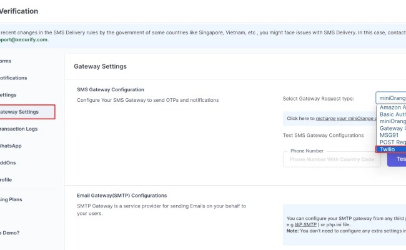Choose Gateway URL option in list
Viewport: 406px width, 250px height.
pos(391,128)
